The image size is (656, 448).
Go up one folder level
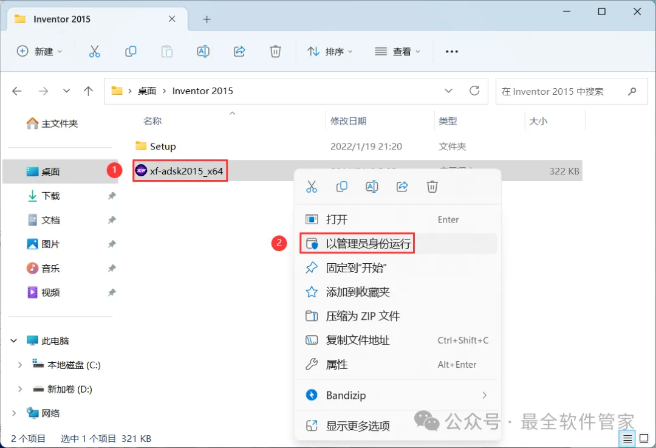pos(88,91)
